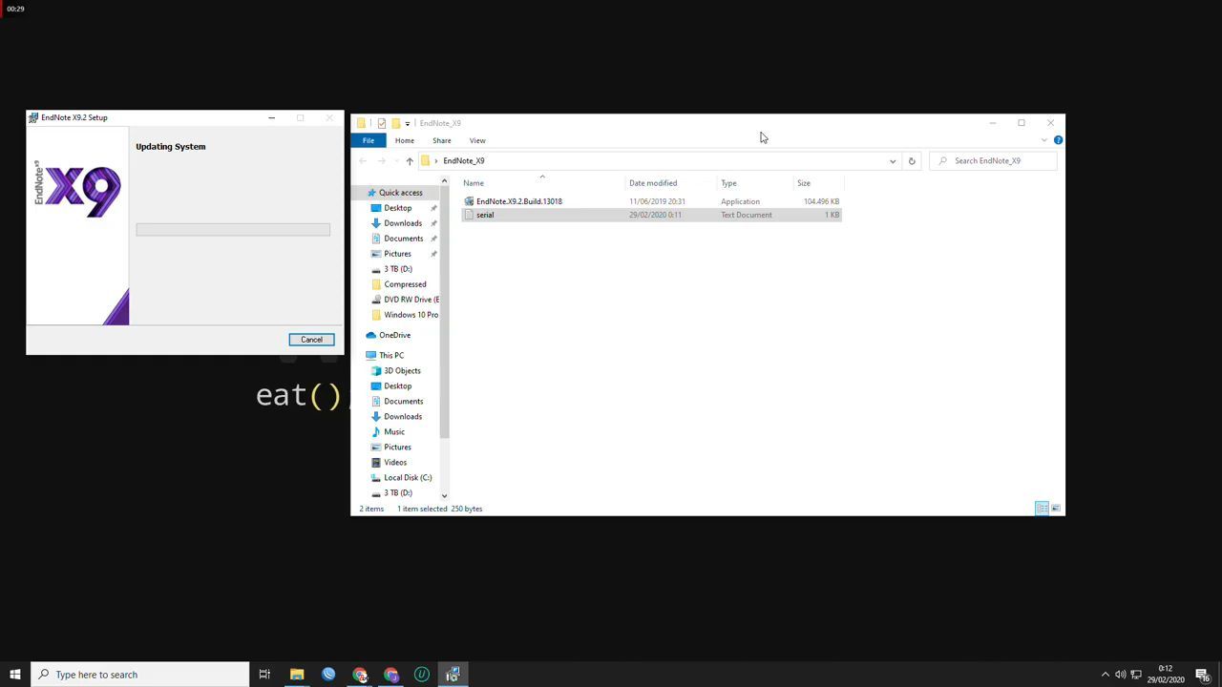Viewport: 1222px width, 687px height.
Task: Select OneDrive in navigation pane
Action: [394, 335]
